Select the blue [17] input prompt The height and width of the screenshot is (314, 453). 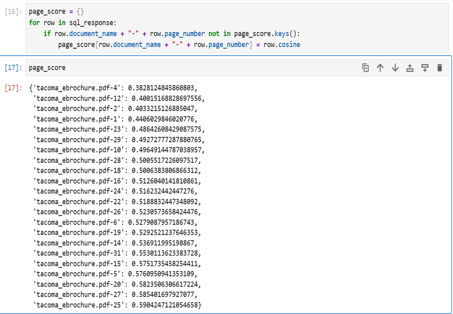13,68
